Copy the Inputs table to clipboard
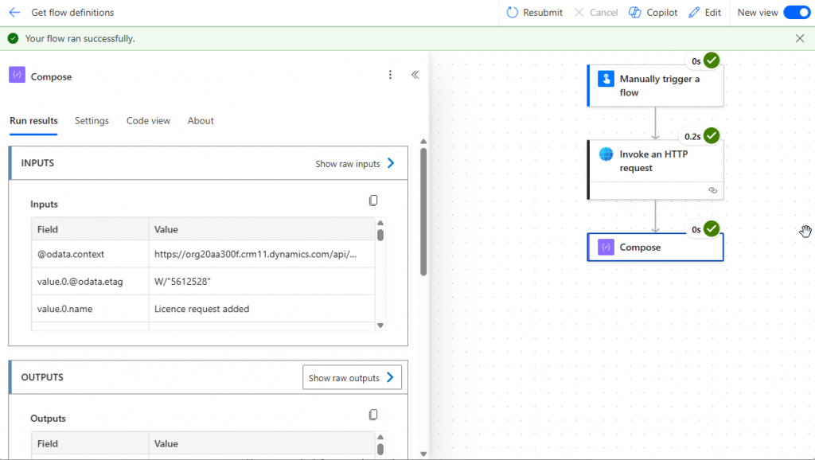This screenshot has height=460, width=815. [x=373, y=201]
